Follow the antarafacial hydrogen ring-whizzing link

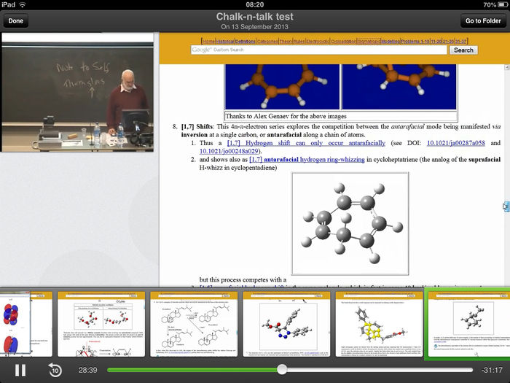tap(307, 160)
